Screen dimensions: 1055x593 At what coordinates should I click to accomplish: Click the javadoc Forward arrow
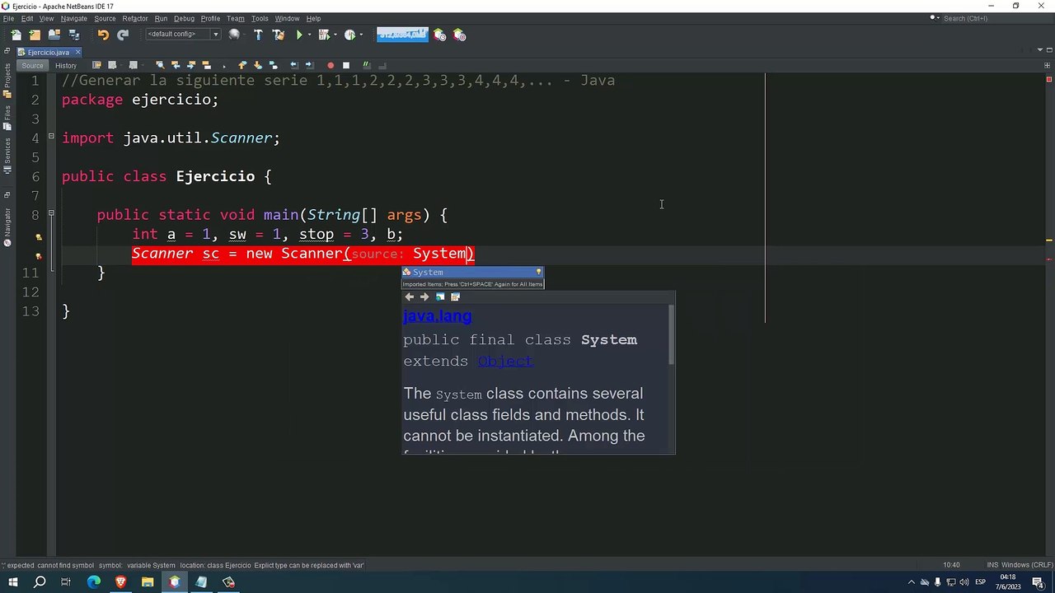point(424,296)
